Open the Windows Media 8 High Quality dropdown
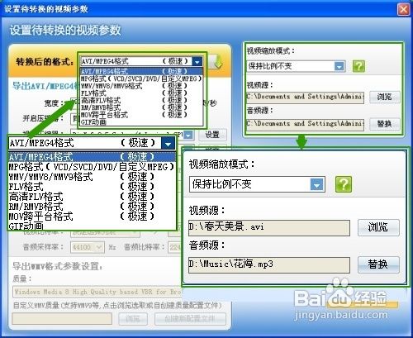 pos(97,292)
